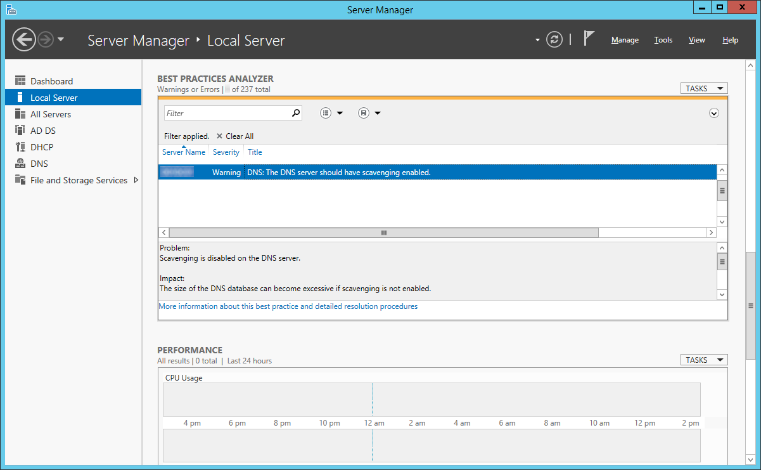Click Clear All filter
The image size is (761, 470).
(235, 136)
